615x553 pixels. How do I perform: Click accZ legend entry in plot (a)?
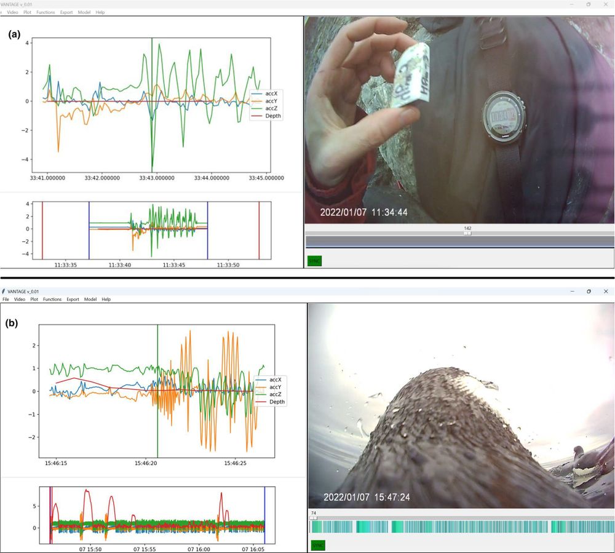(264, 109)
